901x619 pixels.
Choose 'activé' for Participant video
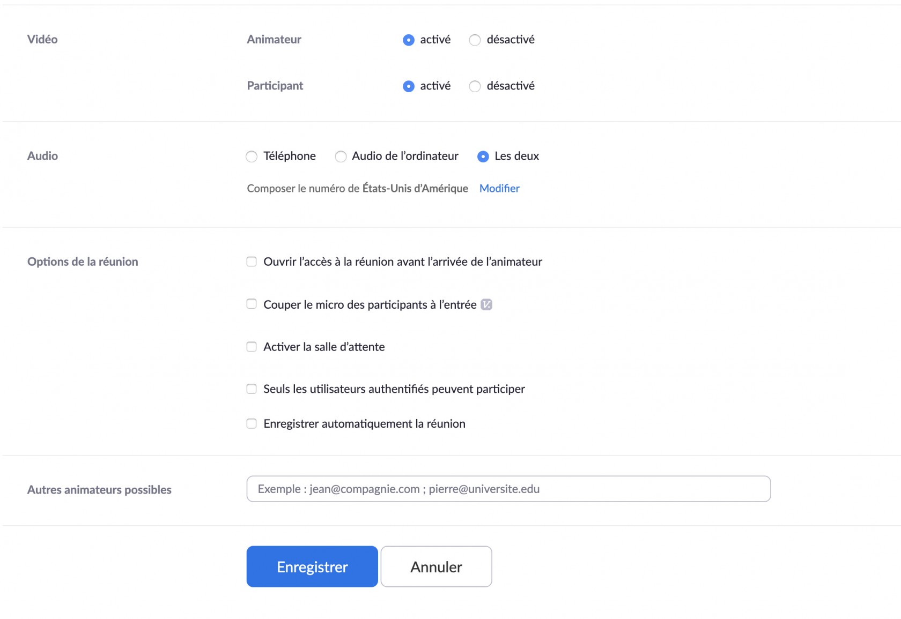coord(409,86)
